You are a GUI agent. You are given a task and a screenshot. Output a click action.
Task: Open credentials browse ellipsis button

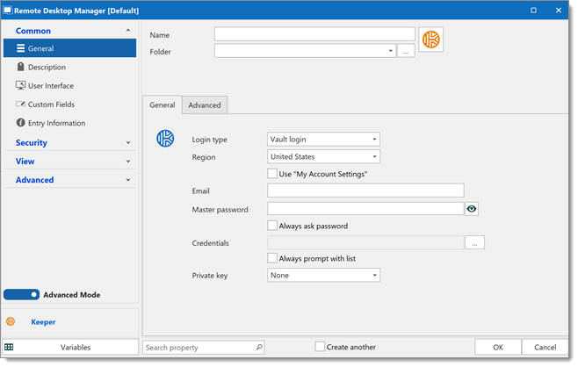point(474,243)
